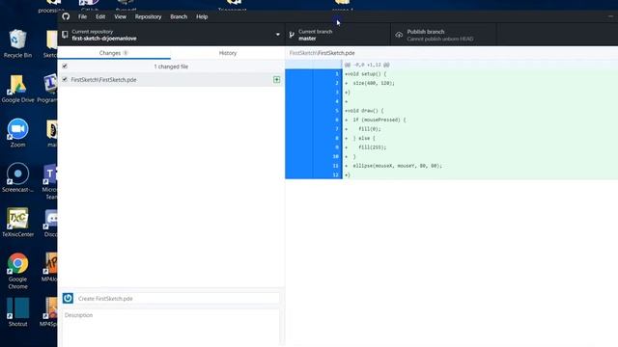Select diff line 9 fill(255)
This screenshot has height=347, width=618.
click(x=451, y=147)
